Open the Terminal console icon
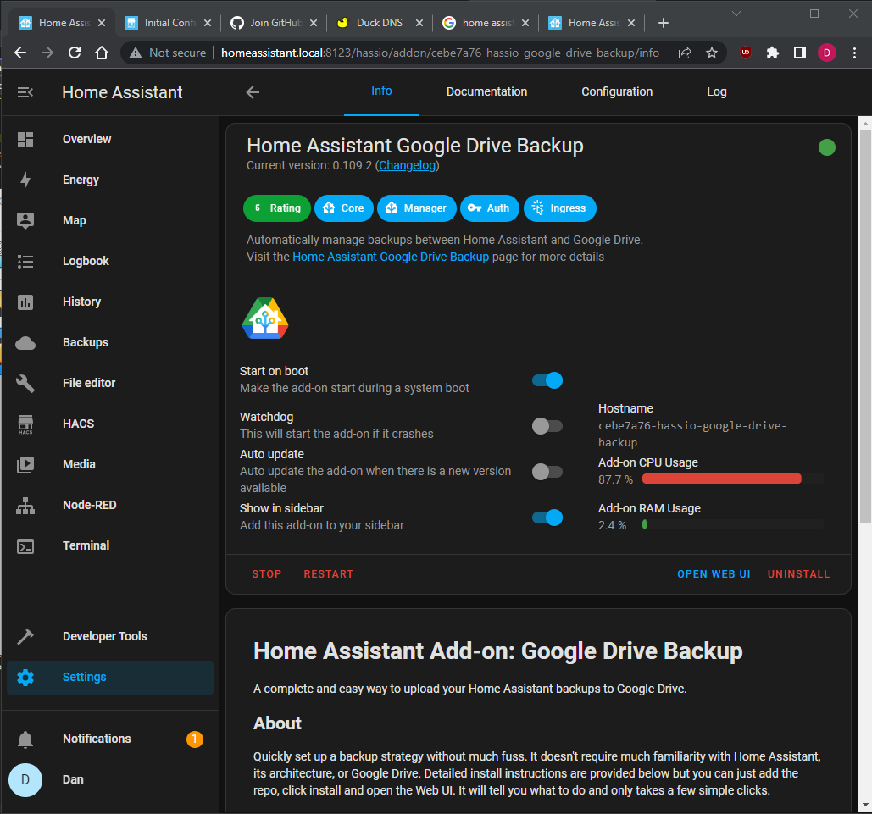This screenshot has height=814, width=872. (x=25, y=546)
